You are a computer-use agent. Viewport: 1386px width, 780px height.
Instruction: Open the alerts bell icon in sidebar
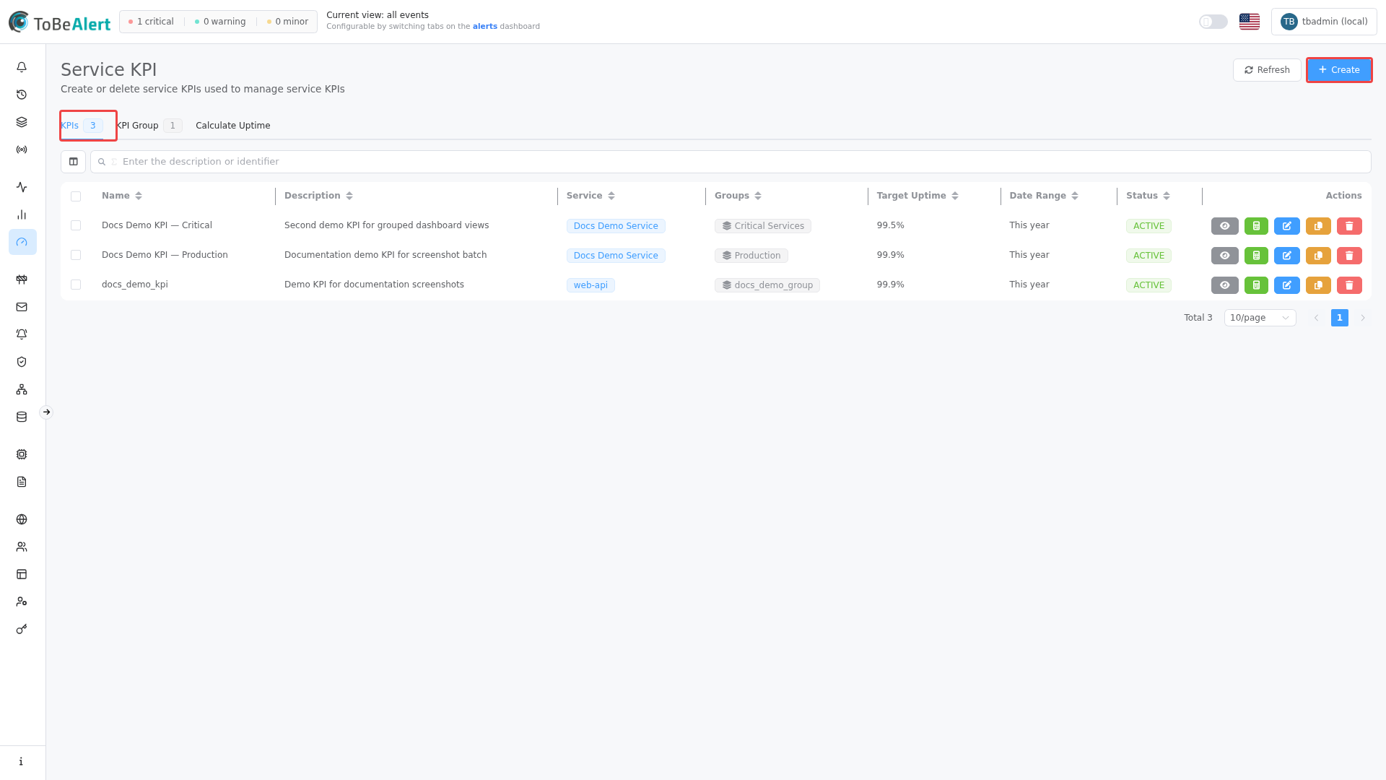[22, 67]
